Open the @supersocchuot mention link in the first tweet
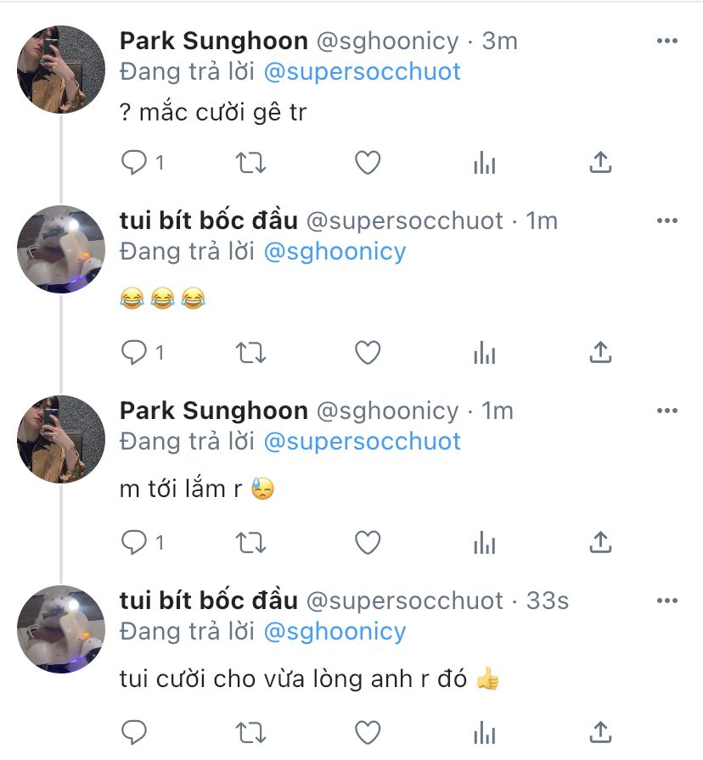The image size is (703, 760). (363, 71)
